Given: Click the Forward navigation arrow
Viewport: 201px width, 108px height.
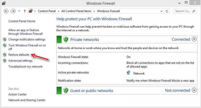Looking at the screenshot, I should click(x=13, y=11).
